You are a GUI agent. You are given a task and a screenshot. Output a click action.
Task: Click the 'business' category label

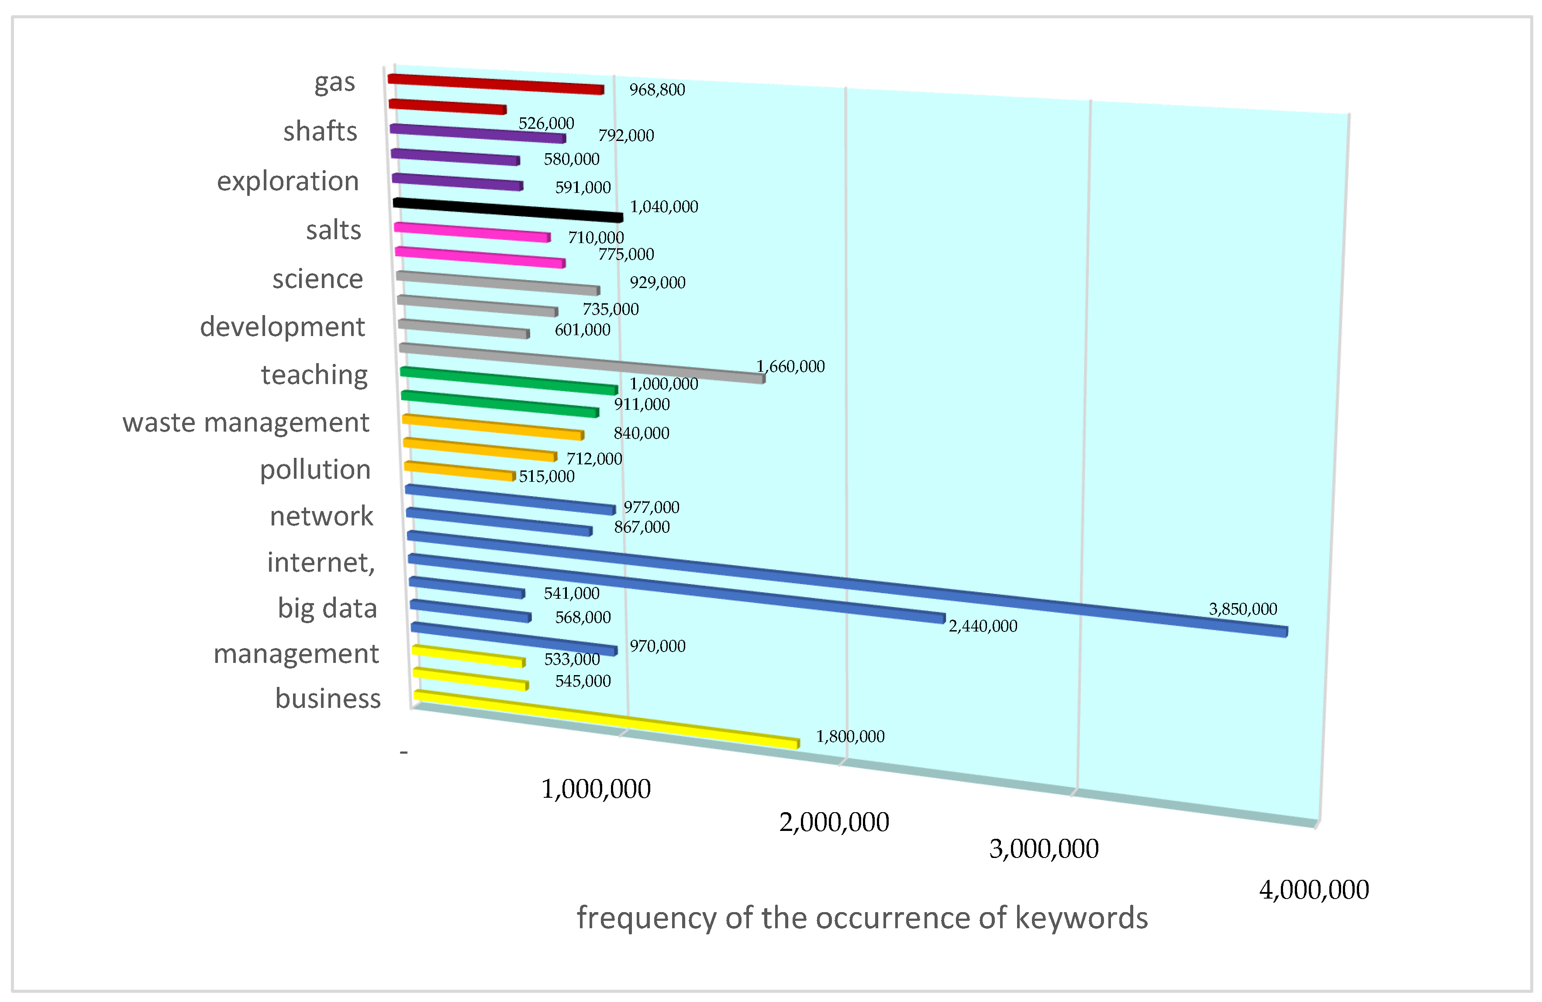pos(328,698)
